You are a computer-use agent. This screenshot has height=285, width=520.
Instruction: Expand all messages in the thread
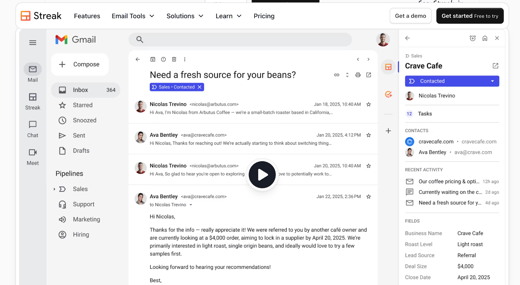(x=347, y=75)
